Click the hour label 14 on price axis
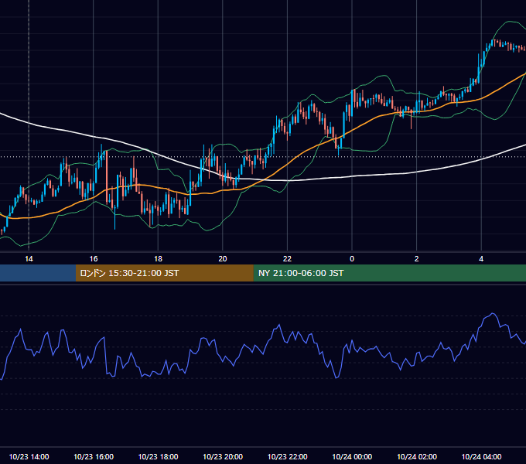The width and height of the screenshot is (526, 464). coord(29,259)
